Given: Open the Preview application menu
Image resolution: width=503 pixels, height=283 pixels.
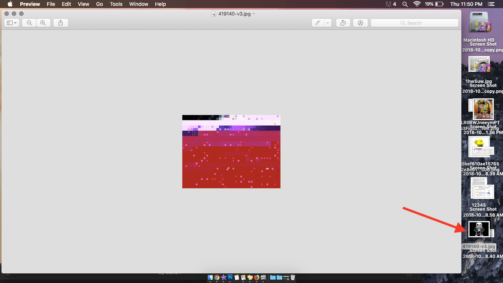Looking at the screenshot, I should click(x=30, y=4).
